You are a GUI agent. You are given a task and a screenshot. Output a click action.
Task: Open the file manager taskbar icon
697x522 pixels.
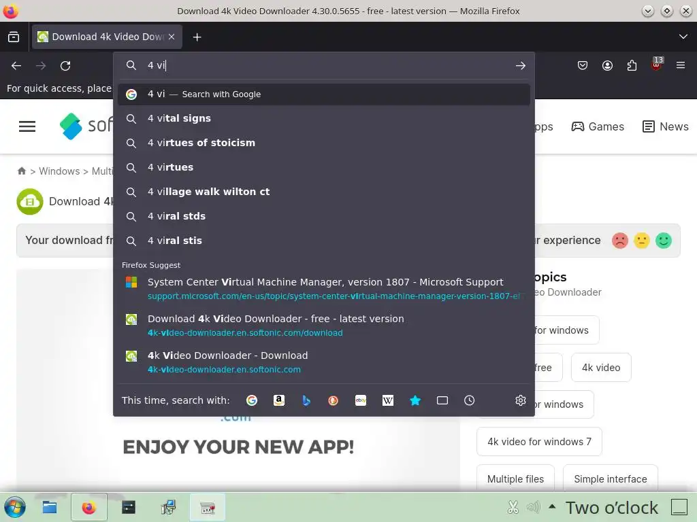(x=49, y=507)
